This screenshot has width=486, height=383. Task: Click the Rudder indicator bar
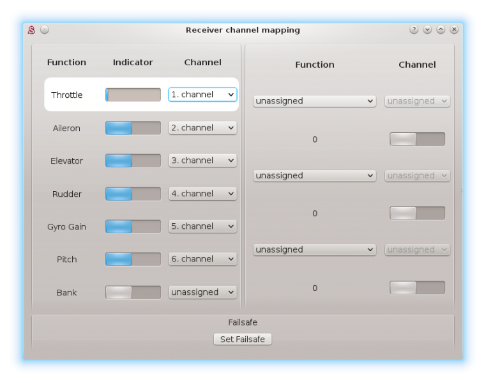click(133, 194)
